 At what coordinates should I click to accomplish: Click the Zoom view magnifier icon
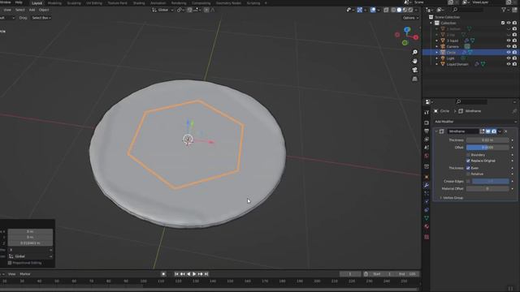414,52
